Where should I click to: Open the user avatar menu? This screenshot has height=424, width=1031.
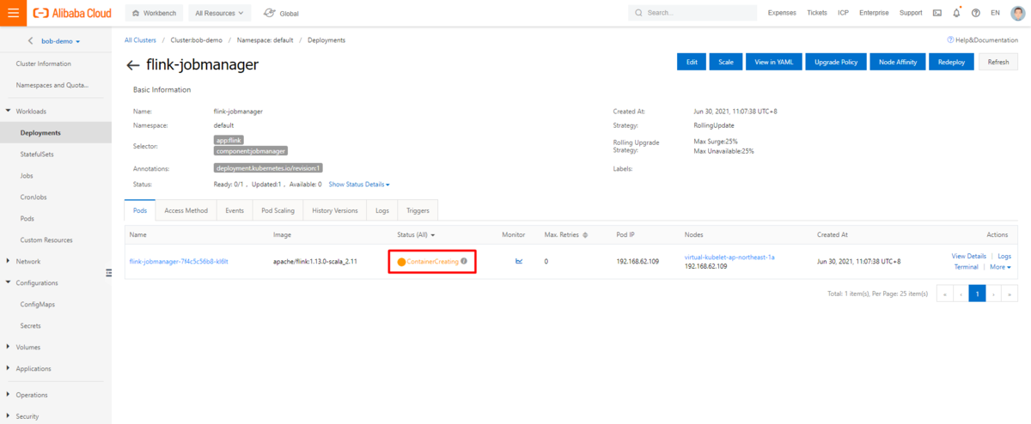click(1017, 13)
